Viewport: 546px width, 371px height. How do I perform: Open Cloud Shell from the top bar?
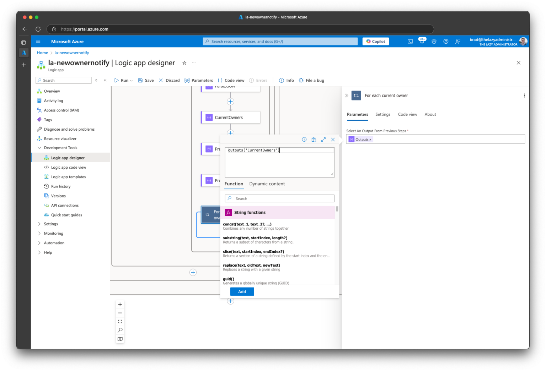[x=410, y=42]
